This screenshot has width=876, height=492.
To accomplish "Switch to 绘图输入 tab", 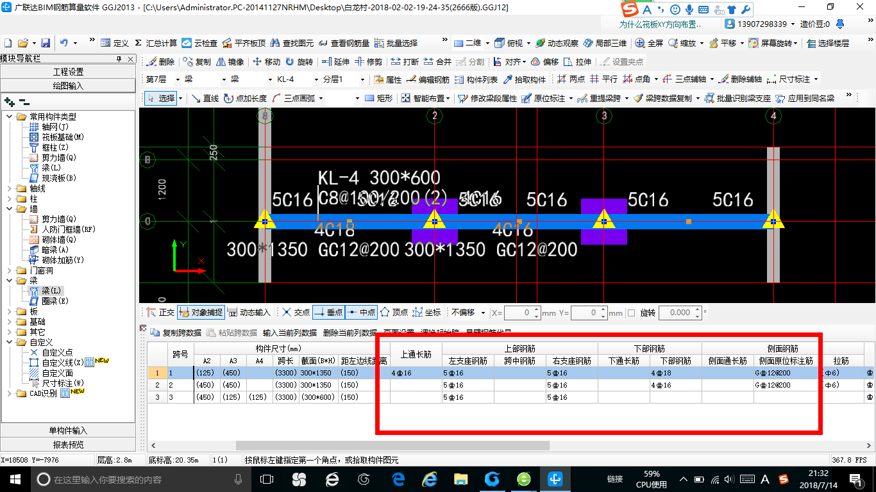I will click(x=68, y=85).
